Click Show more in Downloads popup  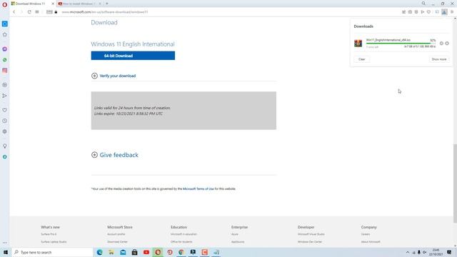(x=439, y=59)
